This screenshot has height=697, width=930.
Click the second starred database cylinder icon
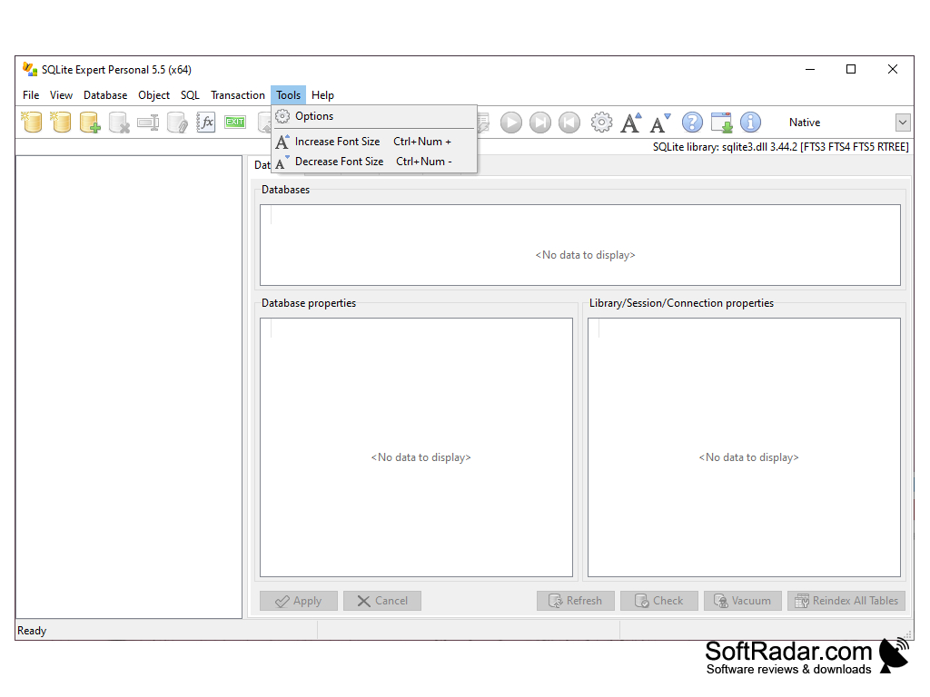point(61,123)
